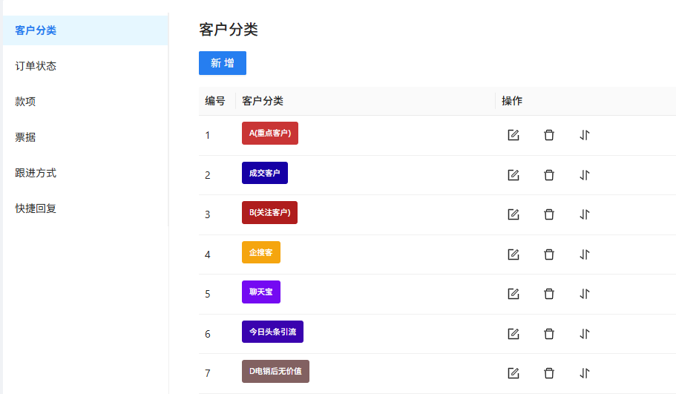Click the red A(重点客户) tag
Viewport: 676px width, 394px height.
269,134
